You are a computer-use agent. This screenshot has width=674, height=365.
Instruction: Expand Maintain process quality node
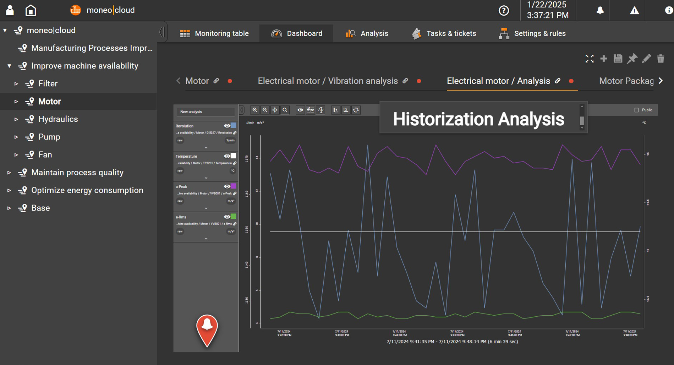[x=9, y=173]
